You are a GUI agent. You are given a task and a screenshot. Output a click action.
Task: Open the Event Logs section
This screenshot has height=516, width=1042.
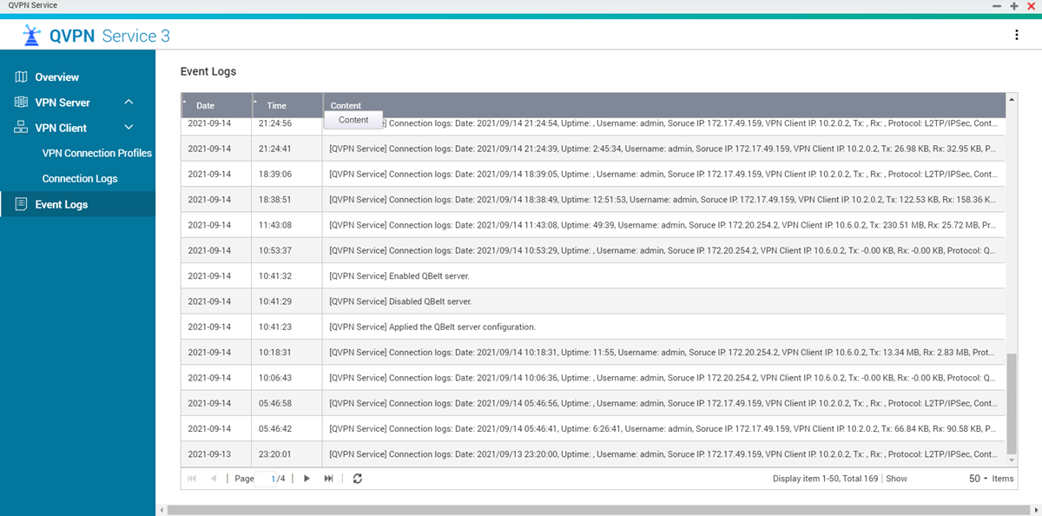[x=77, y=205]
